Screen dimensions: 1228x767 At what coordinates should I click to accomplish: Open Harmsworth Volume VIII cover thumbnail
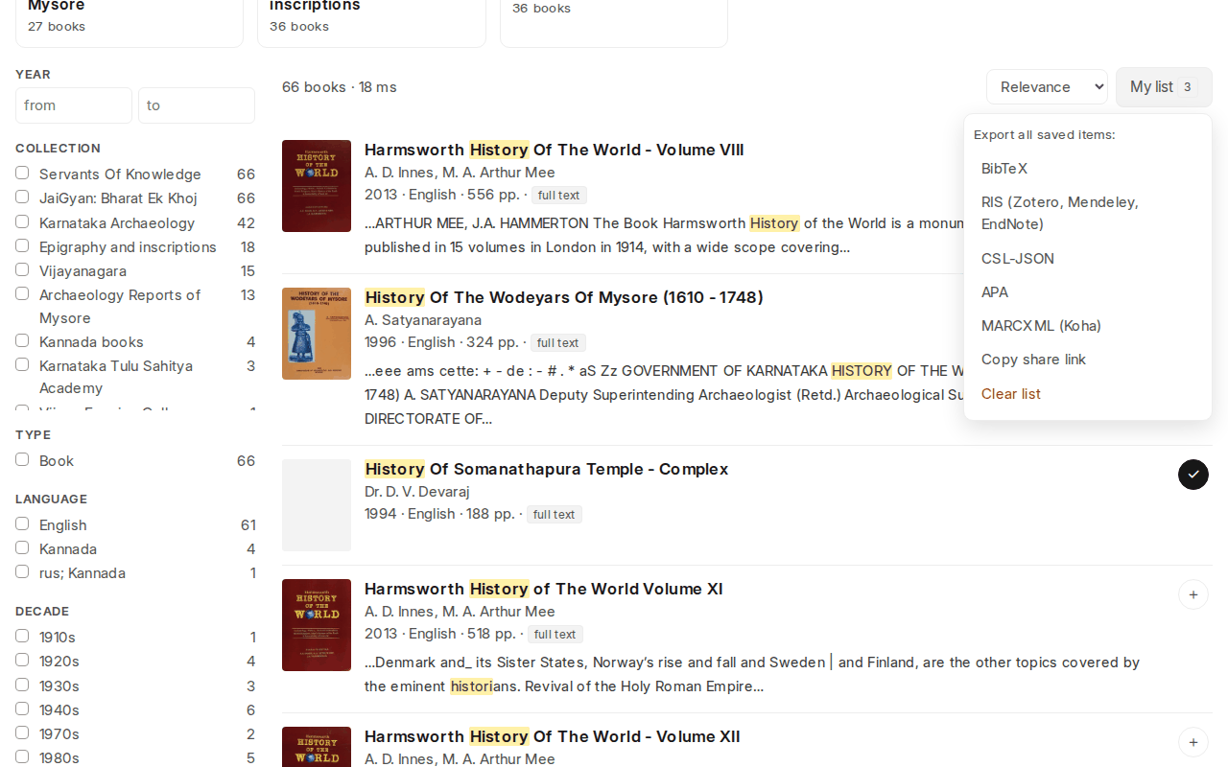[x=317, y=186]
